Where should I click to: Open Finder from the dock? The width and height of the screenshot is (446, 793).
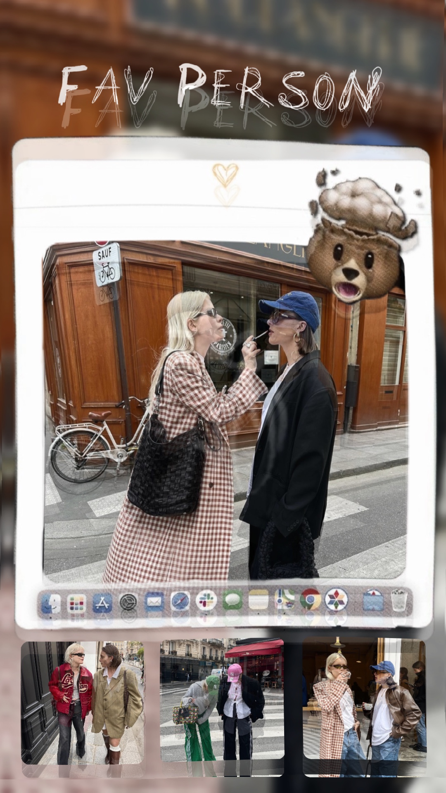(51, 603)
